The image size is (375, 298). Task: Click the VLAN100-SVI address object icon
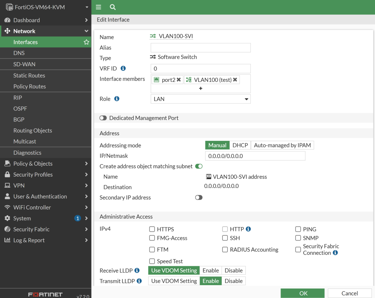[x=208, y=177]
